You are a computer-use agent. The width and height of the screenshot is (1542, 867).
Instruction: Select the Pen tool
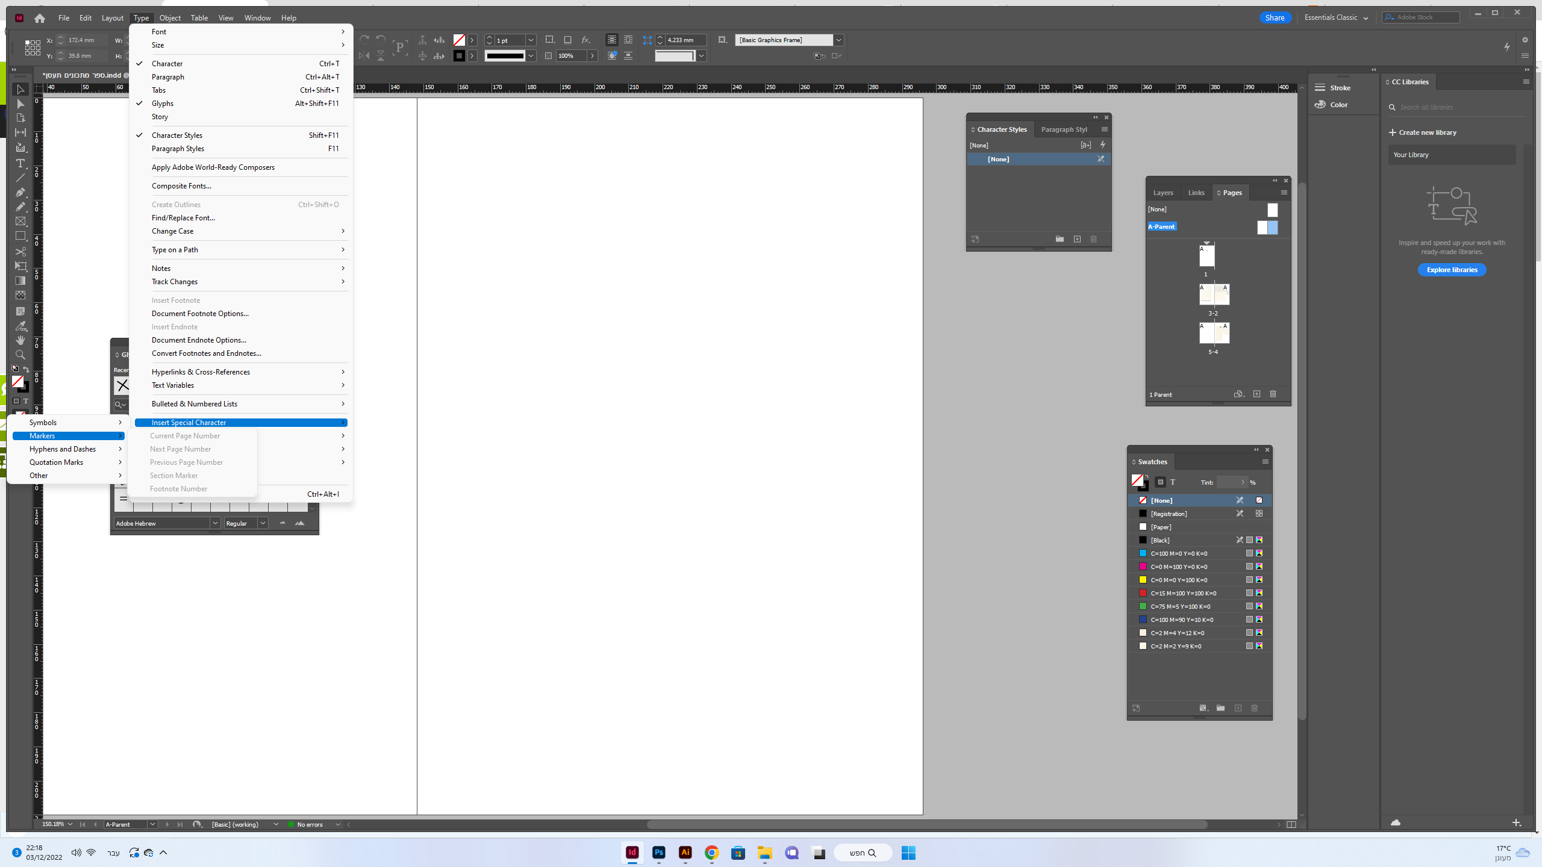[x=20, y=192]
